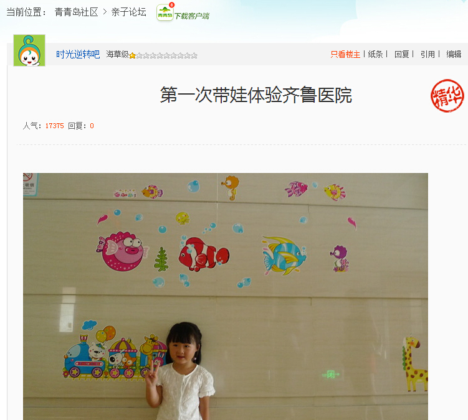
Task: Click the 回复 count 0
Action: (92, 126)
